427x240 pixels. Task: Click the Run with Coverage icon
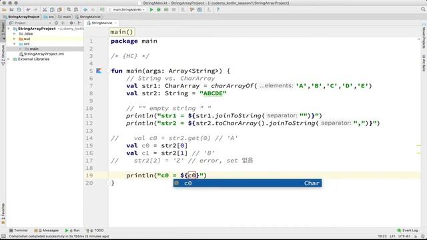tap(166, 9)
